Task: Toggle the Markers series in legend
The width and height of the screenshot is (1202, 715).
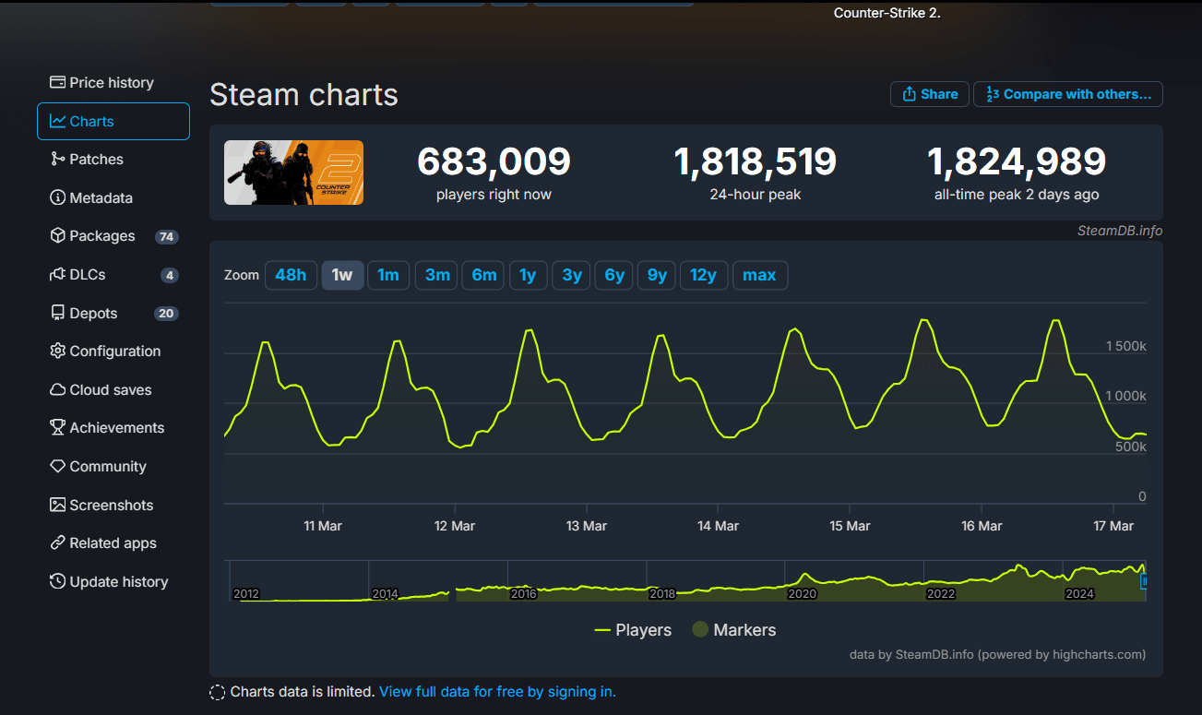Action: point(734,630)
